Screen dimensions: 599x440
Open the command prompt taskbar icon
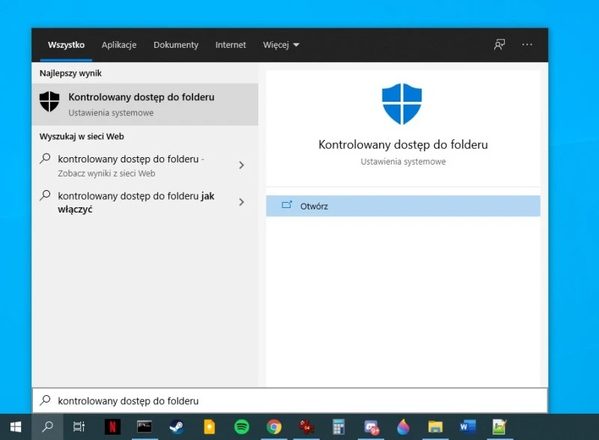tap(145, 427)
